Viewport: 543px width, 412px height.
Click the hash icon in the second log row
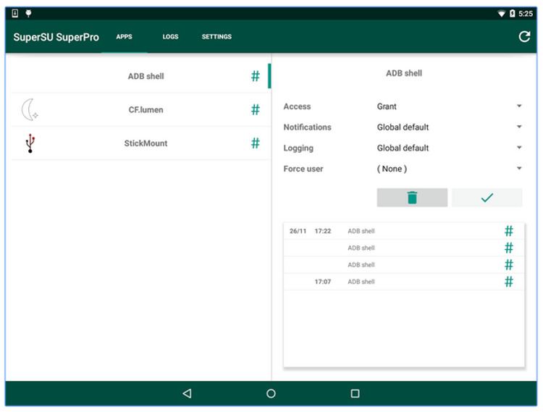click(x=509, y=248)
